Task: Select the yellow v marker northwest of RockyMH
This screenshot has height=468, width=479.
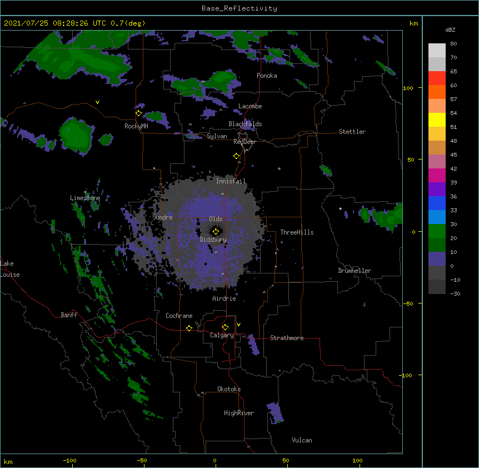Action: (97, 102)
